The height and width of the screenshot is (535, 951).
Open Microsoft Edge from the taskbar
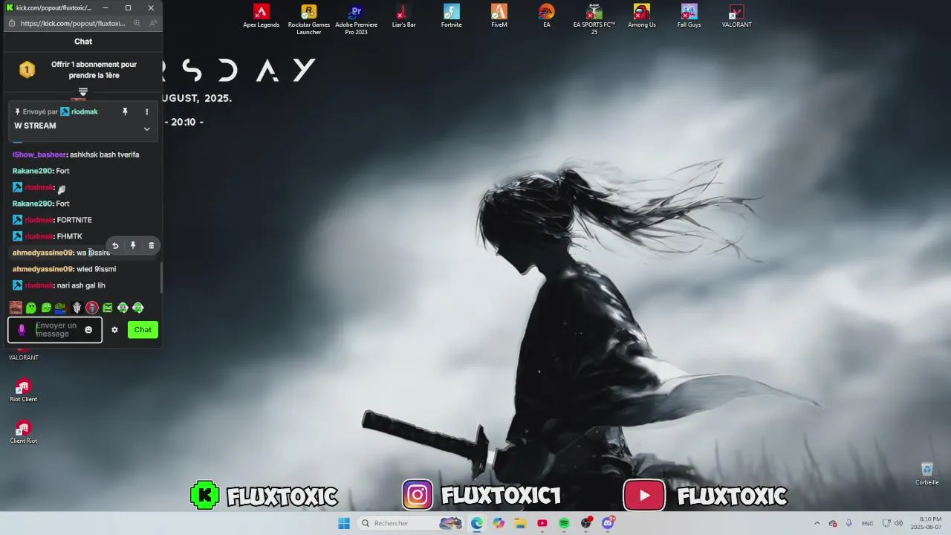coord(477,523)
